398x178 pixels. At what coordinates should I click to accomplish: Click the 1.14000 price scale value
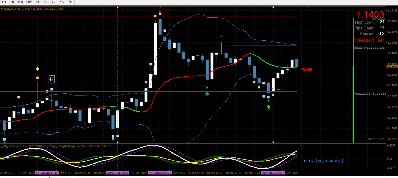coord(393,85)
